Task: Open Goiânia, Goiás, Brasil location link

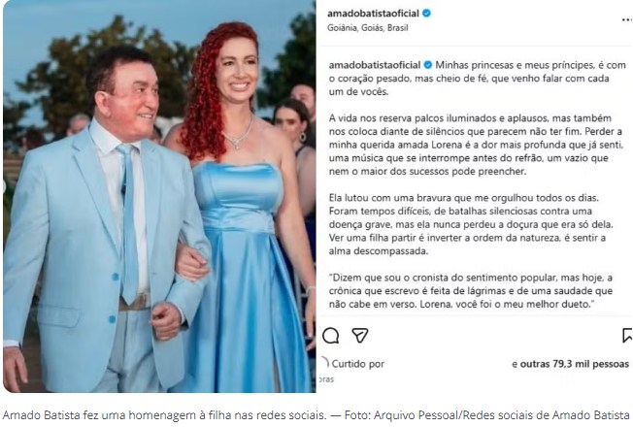Action: (x=368, y=28)
